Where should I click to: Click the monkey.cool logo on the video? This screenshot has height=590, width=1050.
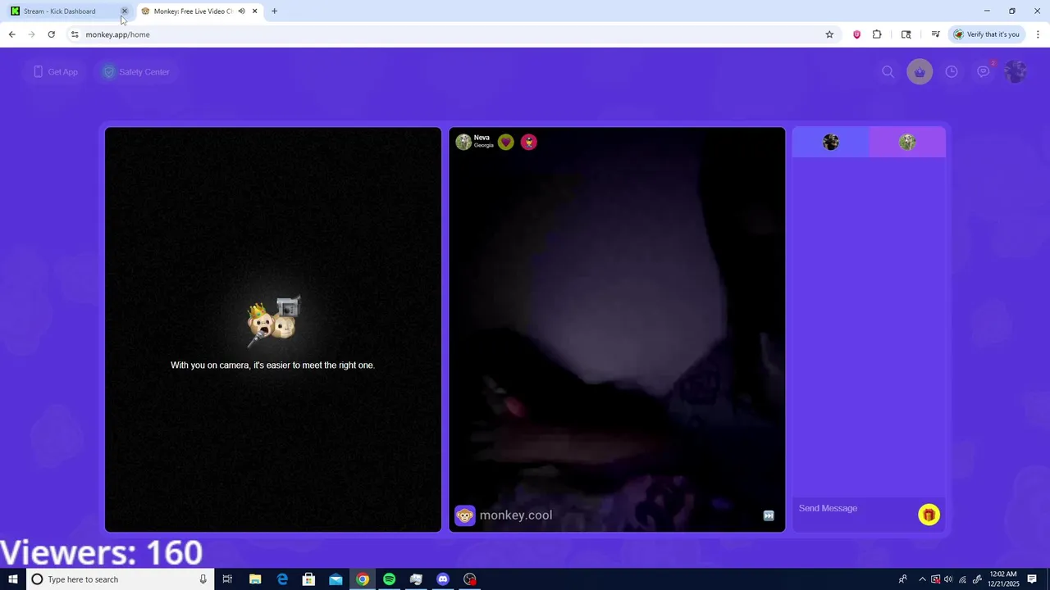click(504, 515)
